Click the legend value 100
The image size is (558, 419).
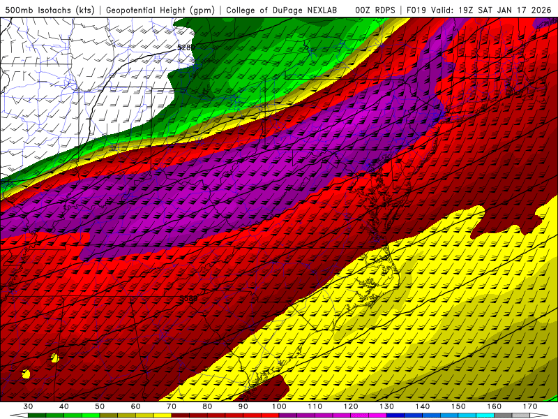click(x=279, y=406)
